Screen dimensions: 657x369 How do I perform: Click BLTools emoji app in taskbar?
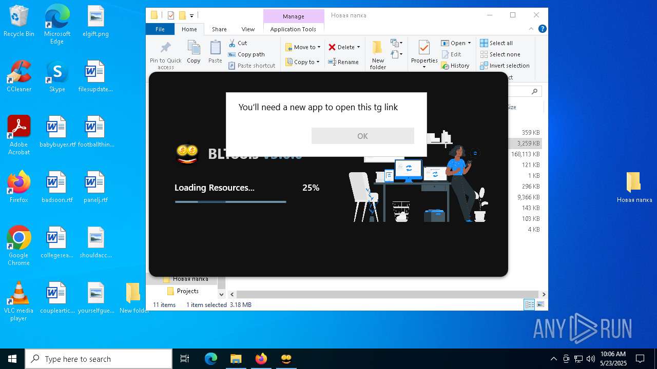click(286, 359)
